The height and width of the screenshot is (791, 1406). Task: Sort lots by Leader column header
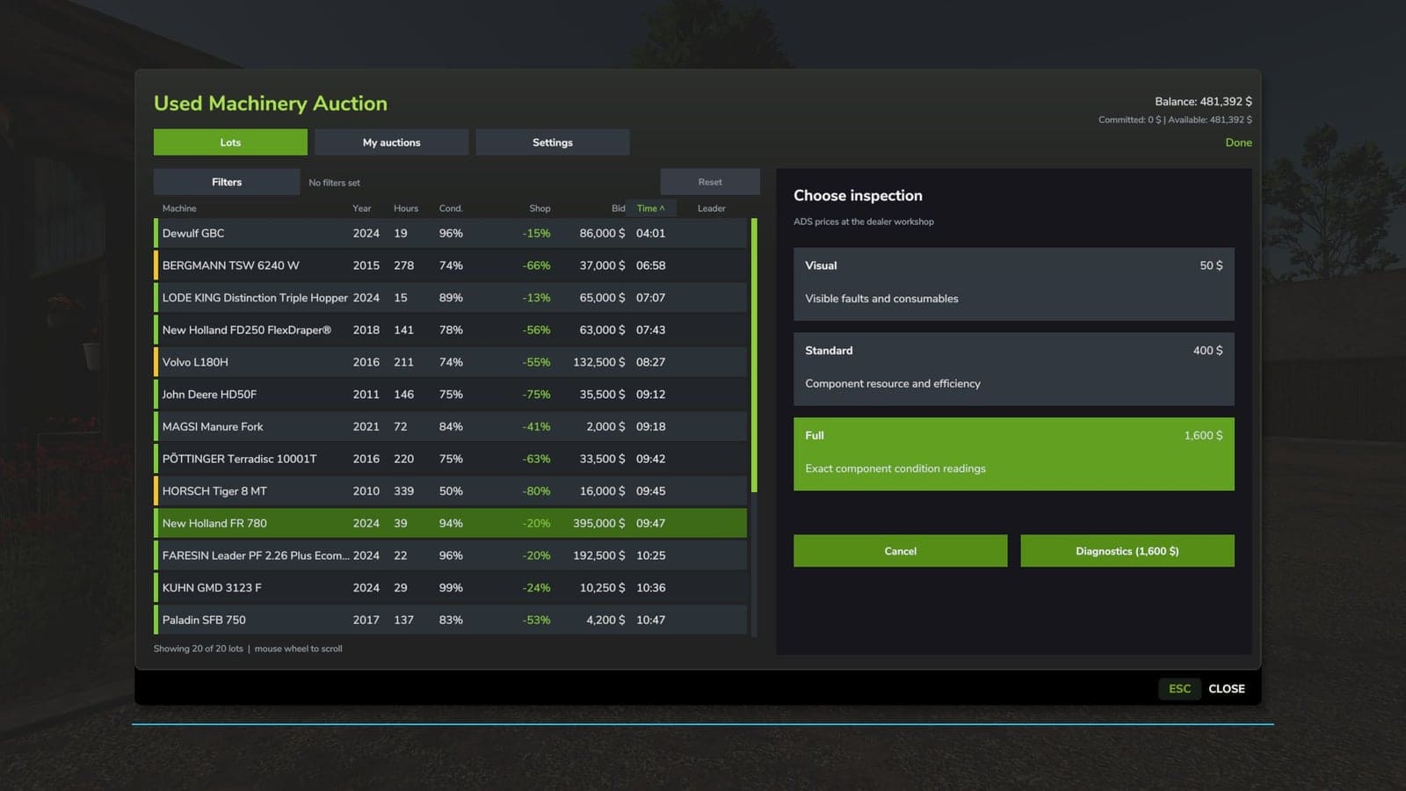click(x=711, y=208)
